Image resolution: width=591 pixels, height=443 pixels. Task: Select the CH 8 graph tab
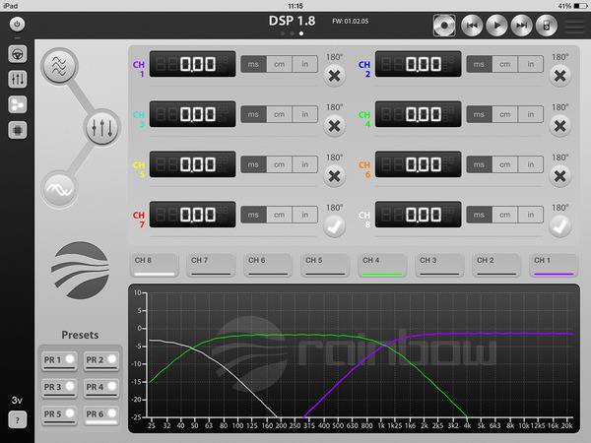155,265
